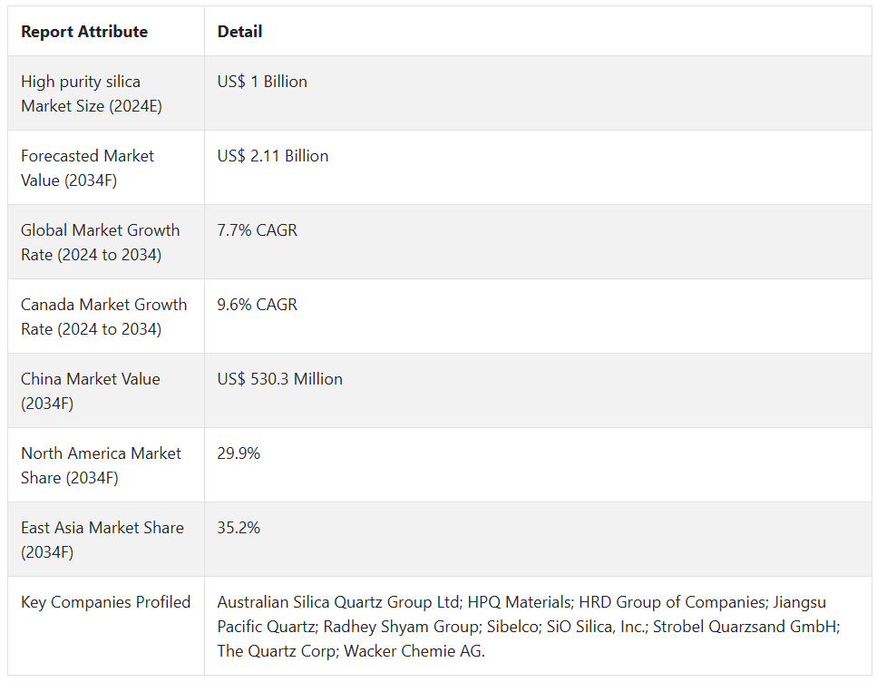This screenshot has width=877, height=682.
Task: Click the 7.7% CAGR value
Action: point(258,230)
